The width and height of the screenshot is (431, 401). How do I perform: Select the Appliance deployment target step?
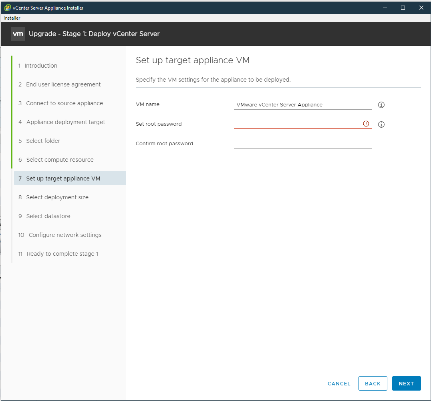coord(65,122)
